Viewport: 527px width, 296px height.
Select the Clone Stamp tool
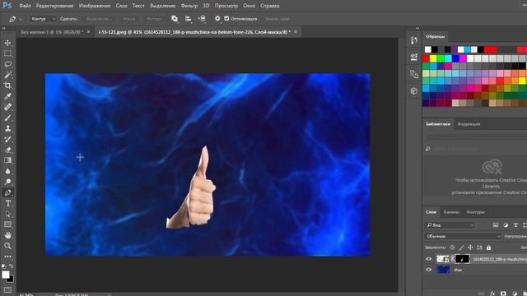click(7, 128)
